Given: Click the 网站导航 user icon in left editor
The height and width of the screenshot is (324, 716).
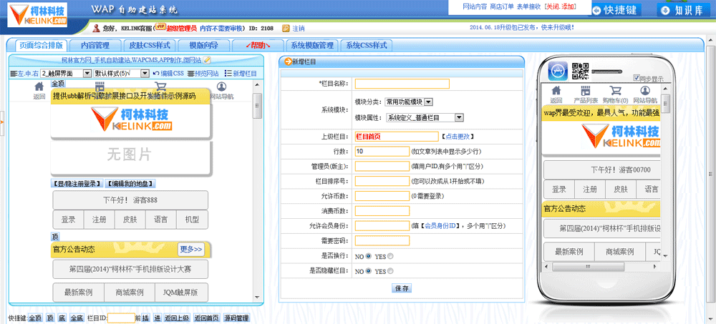Looking at the screenshot, I should pyautogui.click(x=221, y=87).
